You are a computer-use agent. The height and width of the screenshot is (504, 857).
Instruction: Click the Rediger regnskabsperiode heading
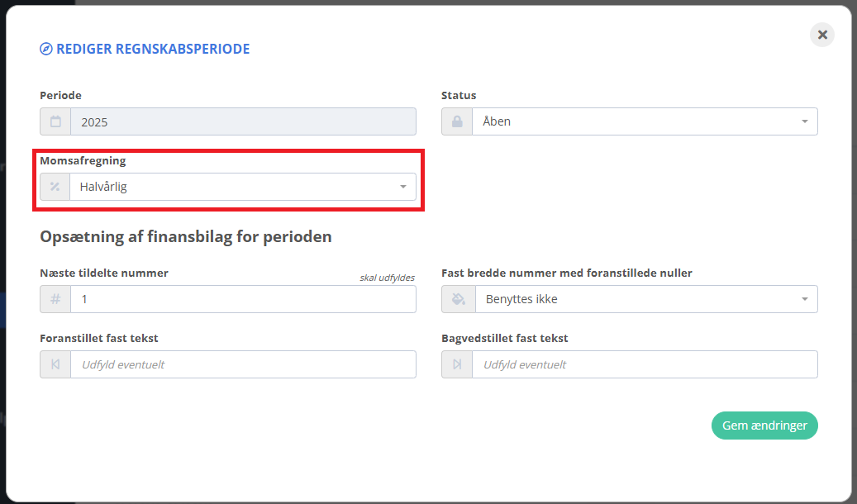pos(153,49)
